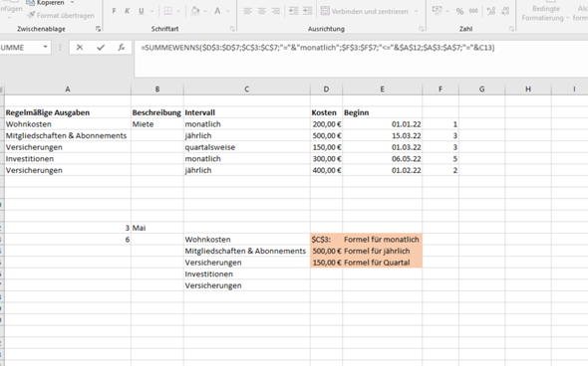Screen dimensions: 588x366
Task: Select column H header
Action: point(528,90)
